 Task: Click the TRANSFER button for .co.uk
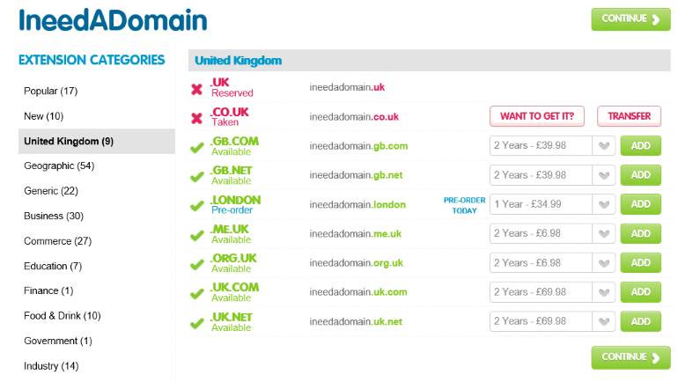pyautogui.click(x=629, y=116)
